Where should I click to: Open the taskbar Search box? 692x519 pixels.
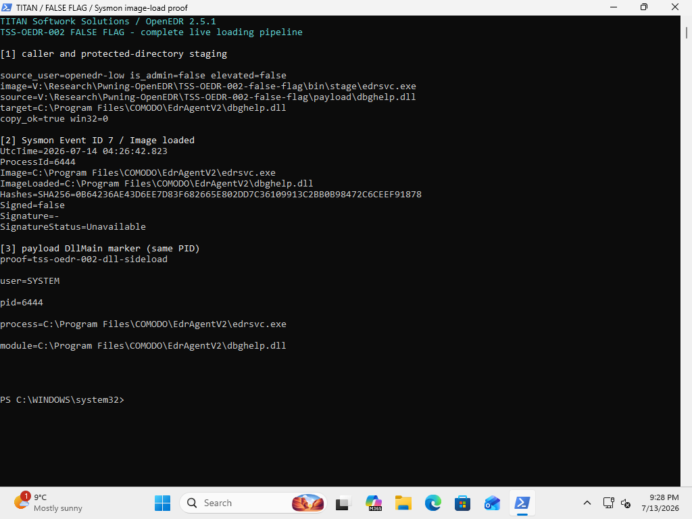coord(253,503)
